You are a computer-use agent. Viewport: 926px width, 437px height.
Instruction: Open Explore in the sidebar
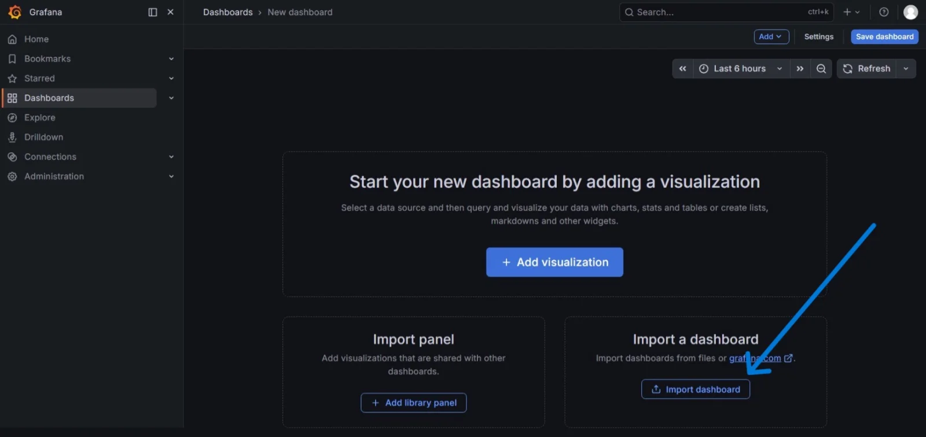point(40,118)
